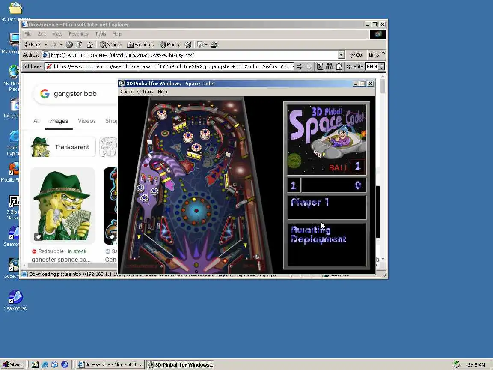493x370 pixels.
Task: Open the Help menu in 3D Pinball
Action: pos(163,92)
